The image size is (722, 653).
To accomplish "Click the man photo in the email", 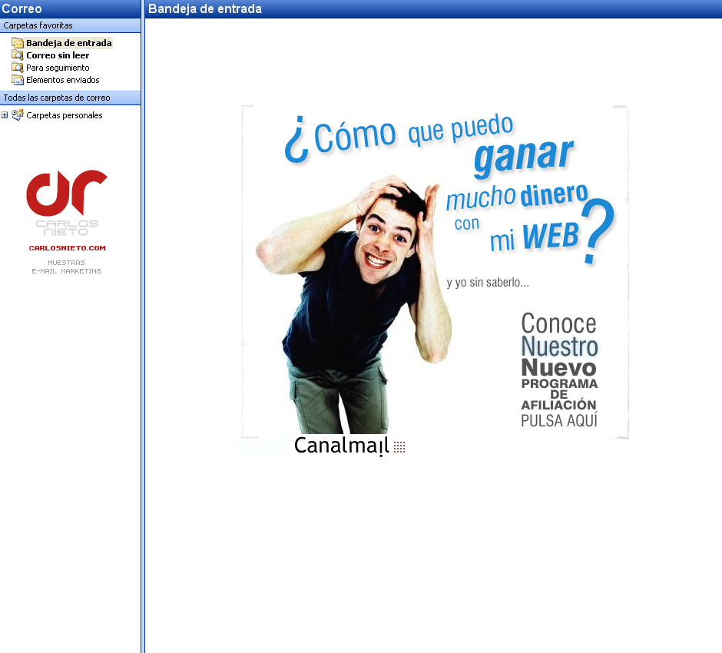I will coord(353,304).
